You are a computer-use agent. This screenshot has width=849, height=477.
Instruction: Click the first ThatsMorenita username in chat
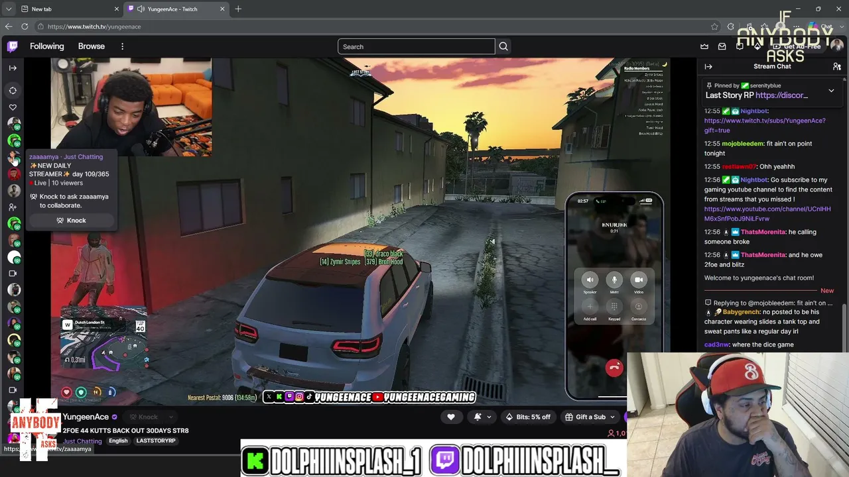[763, 232]
